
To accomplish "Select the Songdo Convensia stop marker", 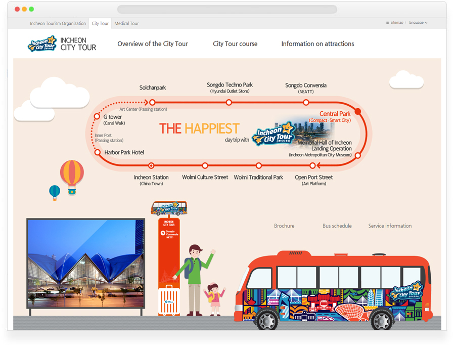I will coord(306,102).
